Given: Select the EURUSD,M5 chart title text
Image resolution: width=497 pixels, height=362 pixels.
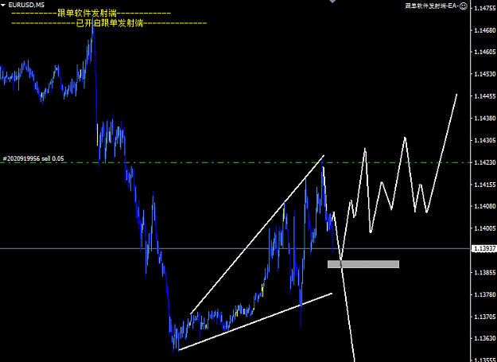Looking at the screenshot, I should click(26, 5).
